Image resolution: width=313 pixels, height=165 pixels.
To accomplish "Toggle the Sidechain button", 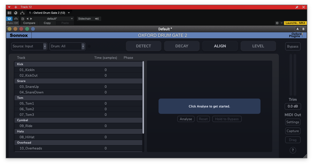I will (85, 19).
